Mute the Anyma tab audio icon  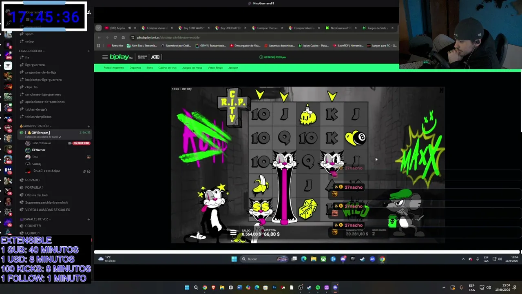coord(129,28)
